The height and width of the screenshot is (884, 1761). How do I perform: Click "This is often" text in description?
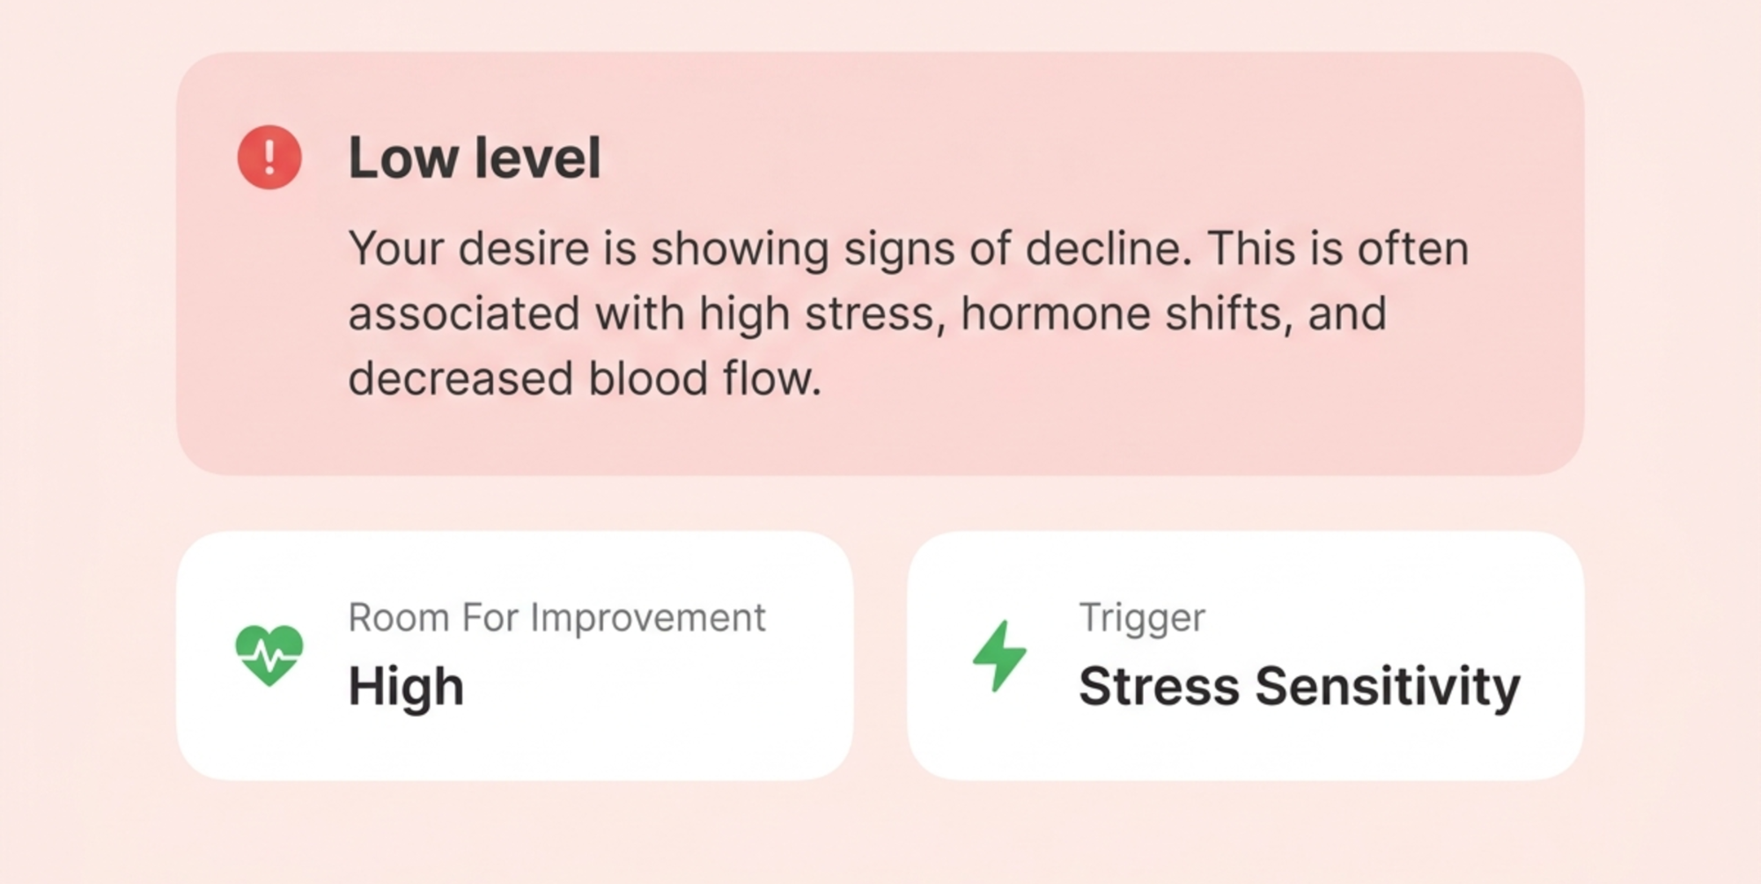point(1338,249)
